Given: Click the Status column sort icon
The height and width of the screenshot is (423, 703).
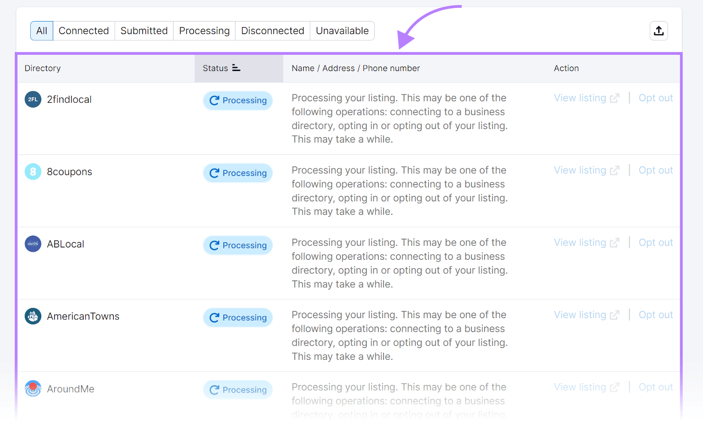Looking at the screenshot, I should click(236, 68).
